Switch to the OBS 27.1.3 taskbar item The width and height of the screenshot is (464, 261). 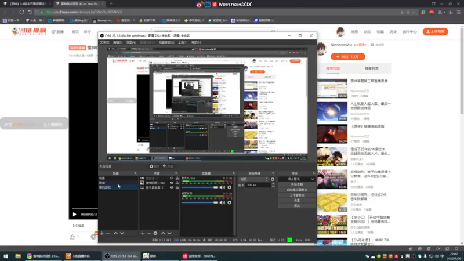point(122,256)
